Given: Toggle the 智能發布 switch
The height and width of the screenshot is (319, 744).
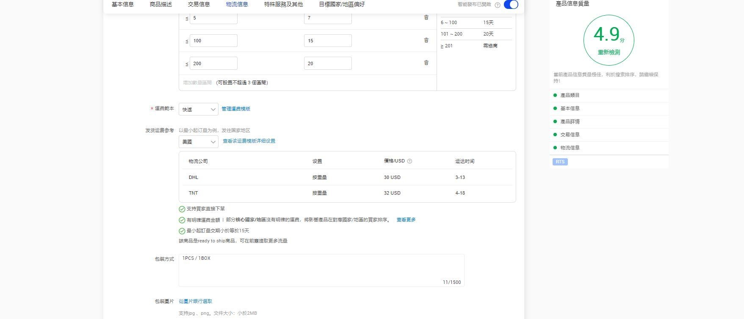Looking at the screenshot, I should click(x=511, y=5).
